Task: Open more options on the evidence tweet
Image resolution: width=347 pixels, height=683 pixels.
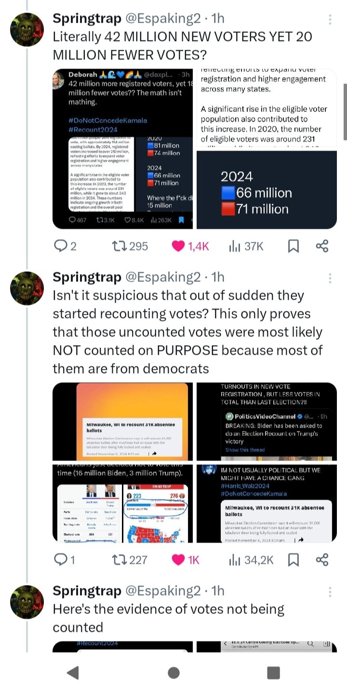Action: [330, 592]
